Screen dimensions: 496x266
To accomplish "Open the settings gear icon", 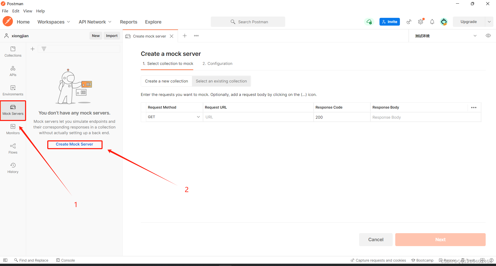I will (x=421, y=22).
